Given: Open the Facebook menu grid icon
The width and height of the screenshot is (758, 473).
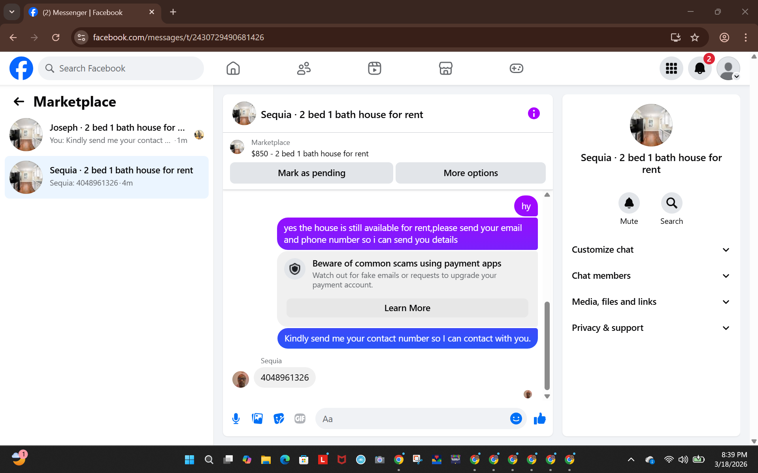Looking at the screenshot, I should click(671, 68).
